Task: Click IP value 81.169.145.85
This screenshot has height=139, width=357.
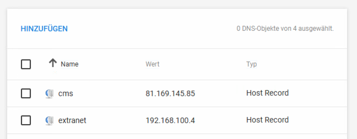Action: pyautogui.click(x=170, y=94)
